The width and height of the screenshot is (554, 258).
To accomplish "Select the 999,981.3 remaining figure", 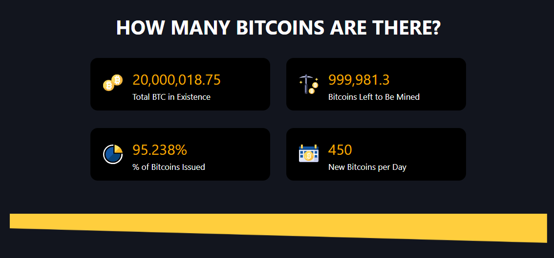I will coord(359,80).
